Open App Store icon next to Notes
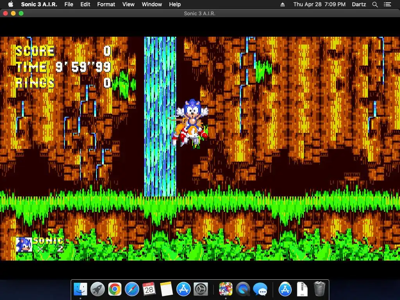The width and height of the screenshot is (400, 300). coord(184,289)
